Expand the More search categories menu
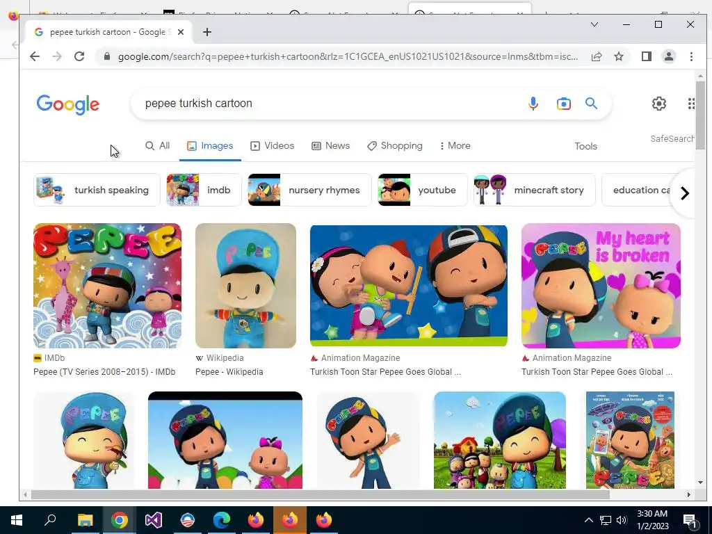 tap(455, 146)
